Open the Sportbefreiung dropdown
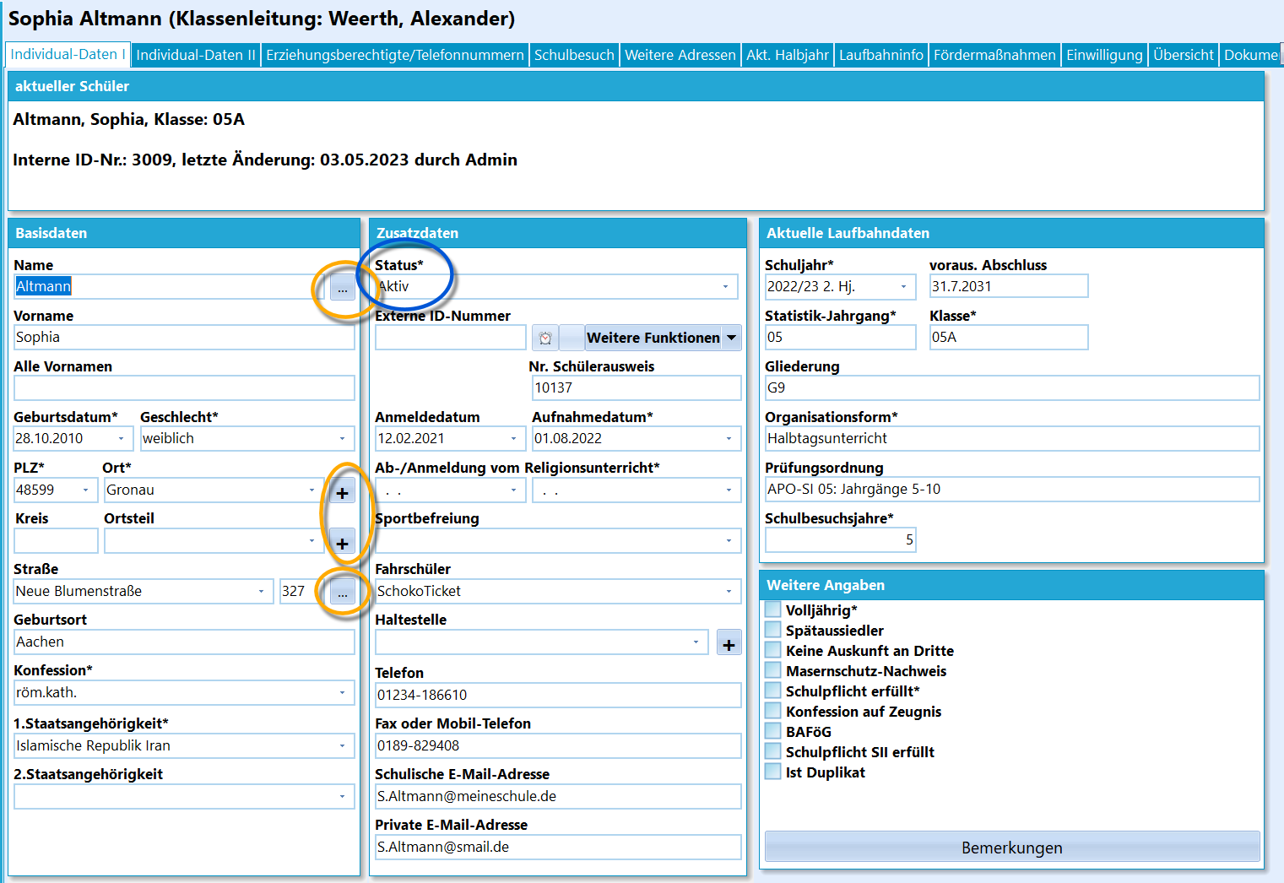Viewport: 1284px width, 883px height. pos(729,541)
